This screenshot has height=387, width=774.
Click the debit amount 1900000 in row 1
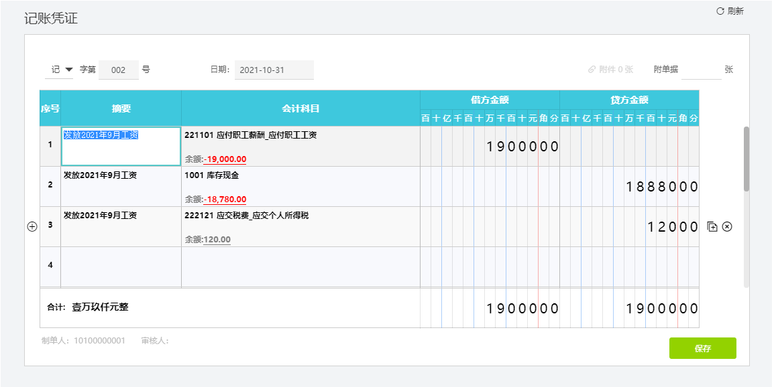(522, 147)
